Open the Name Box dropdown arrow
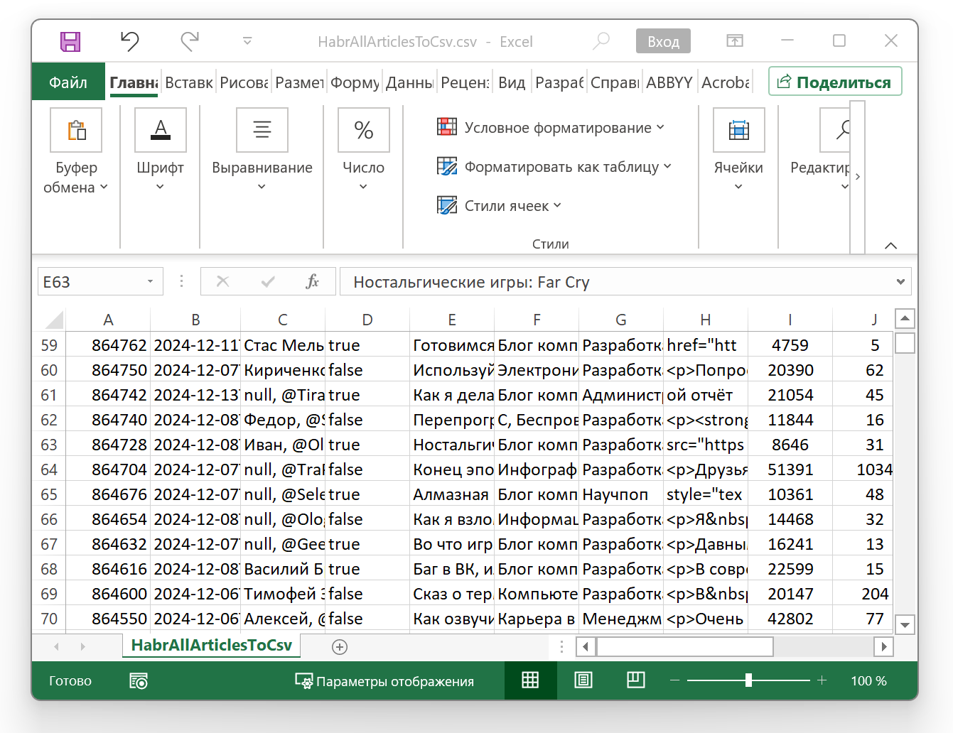953x733 pixels. 150,282
